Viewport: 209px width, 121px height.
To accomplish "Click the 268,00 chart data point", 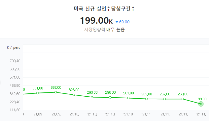I will tap(183, 99).
